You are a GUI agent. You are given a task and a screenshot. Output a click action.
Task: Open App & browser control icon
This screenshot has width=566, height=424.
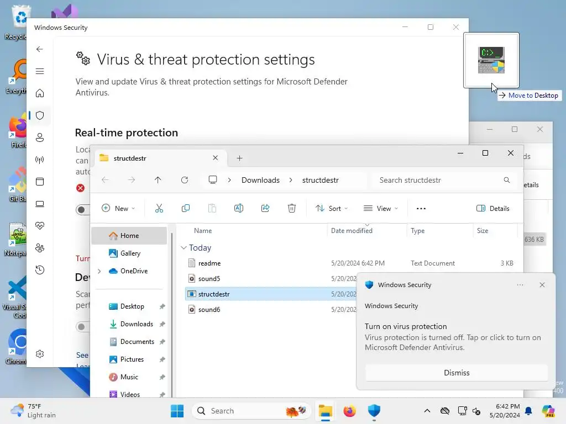[40, 181]
